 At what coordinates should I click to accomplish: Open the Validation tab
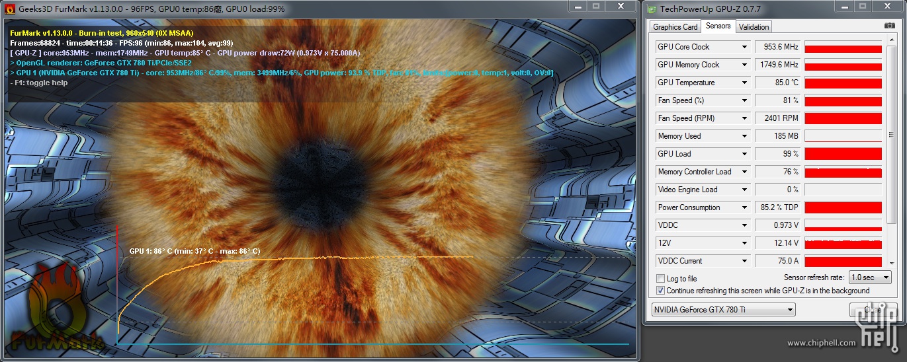pyautogui.click(x=754, y=27)
